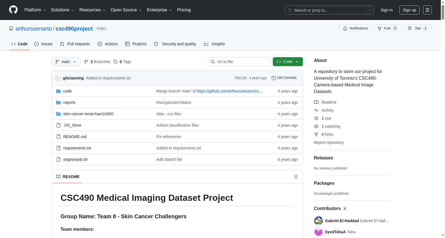This screenshot has height=238, width=445.
Task: Click Gabriel-El-Haddad's contributor avatar
Action: [318, 221]
